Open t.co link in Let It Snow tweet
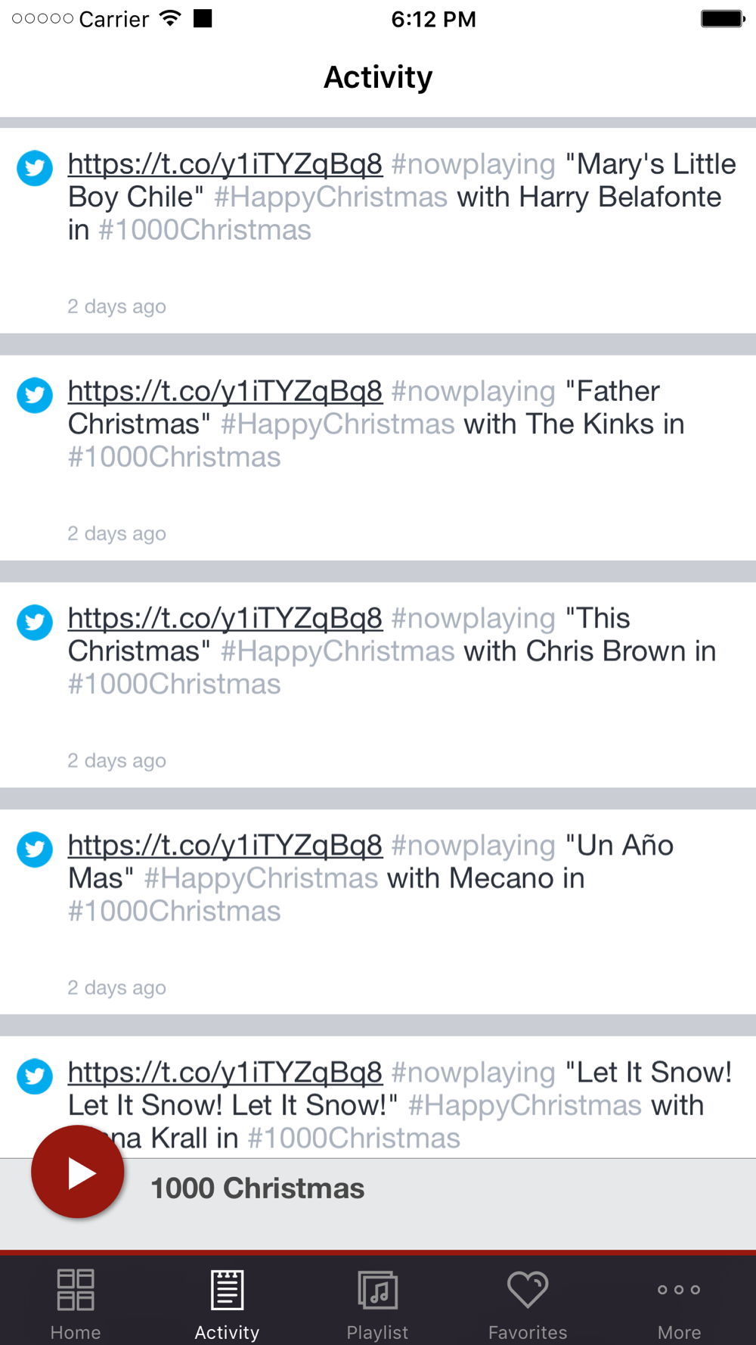The height and width of the screenshot is (1345, 756). 225,1072
